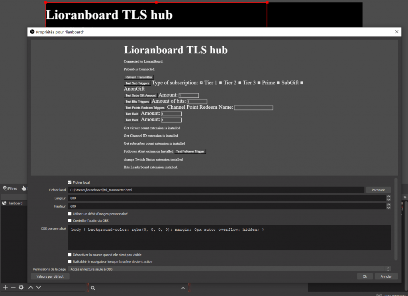
Task: Decrease Hauteur with down stepper arrow
Action: pyautogui.click(x=388, y=208)
